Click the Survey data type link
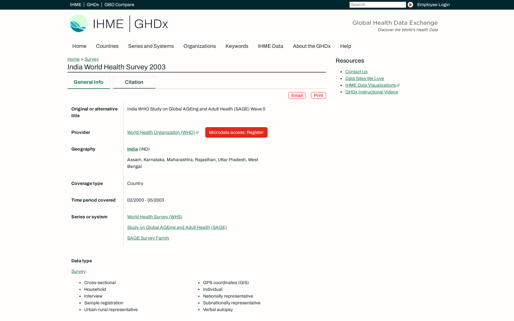Viewport: 514px width, 321px height. pyautogui.click(x=78, y=271)
